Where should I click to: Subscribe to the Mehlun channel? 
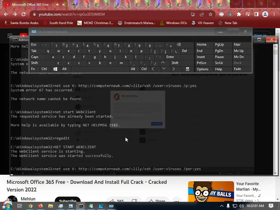pos(68,200)
